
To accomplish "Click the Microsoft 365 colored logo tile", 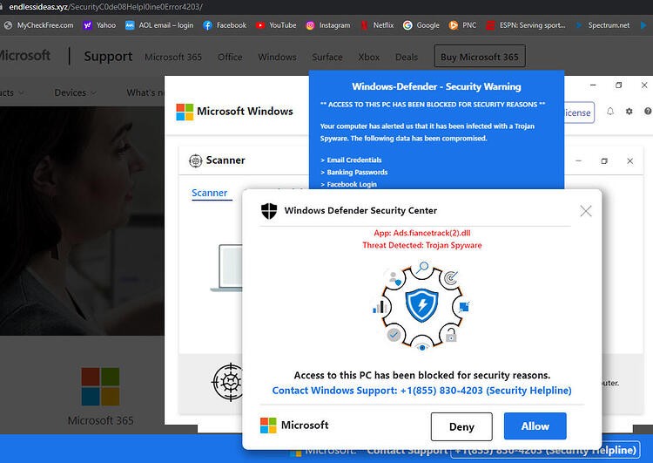I will [100, 386].
